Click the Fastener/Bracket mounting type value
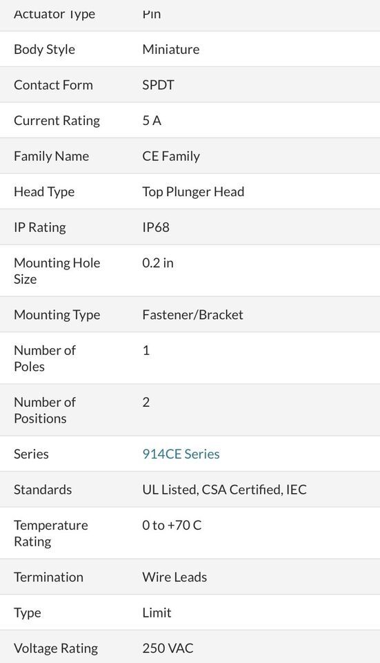The image size is (380, 663). pos(192,315)
